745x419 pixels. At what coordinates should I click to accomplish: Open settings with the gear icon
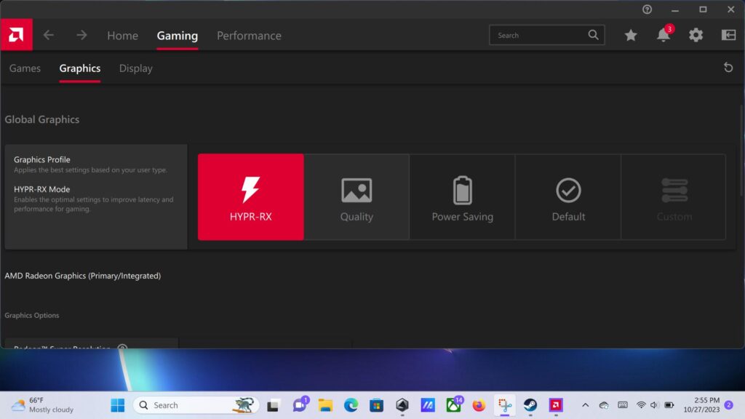pyautogui.click(x=696, y=35)
